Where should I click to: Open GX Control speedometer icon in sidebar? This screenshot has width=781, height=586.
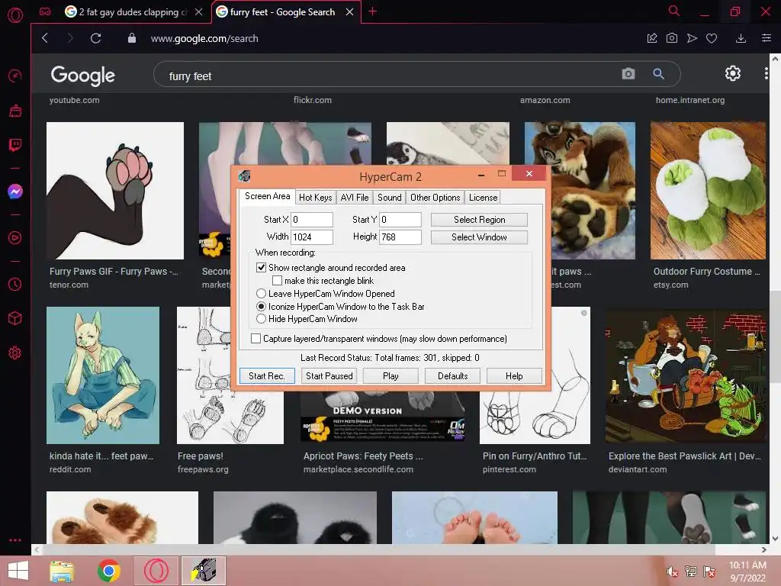15,76
